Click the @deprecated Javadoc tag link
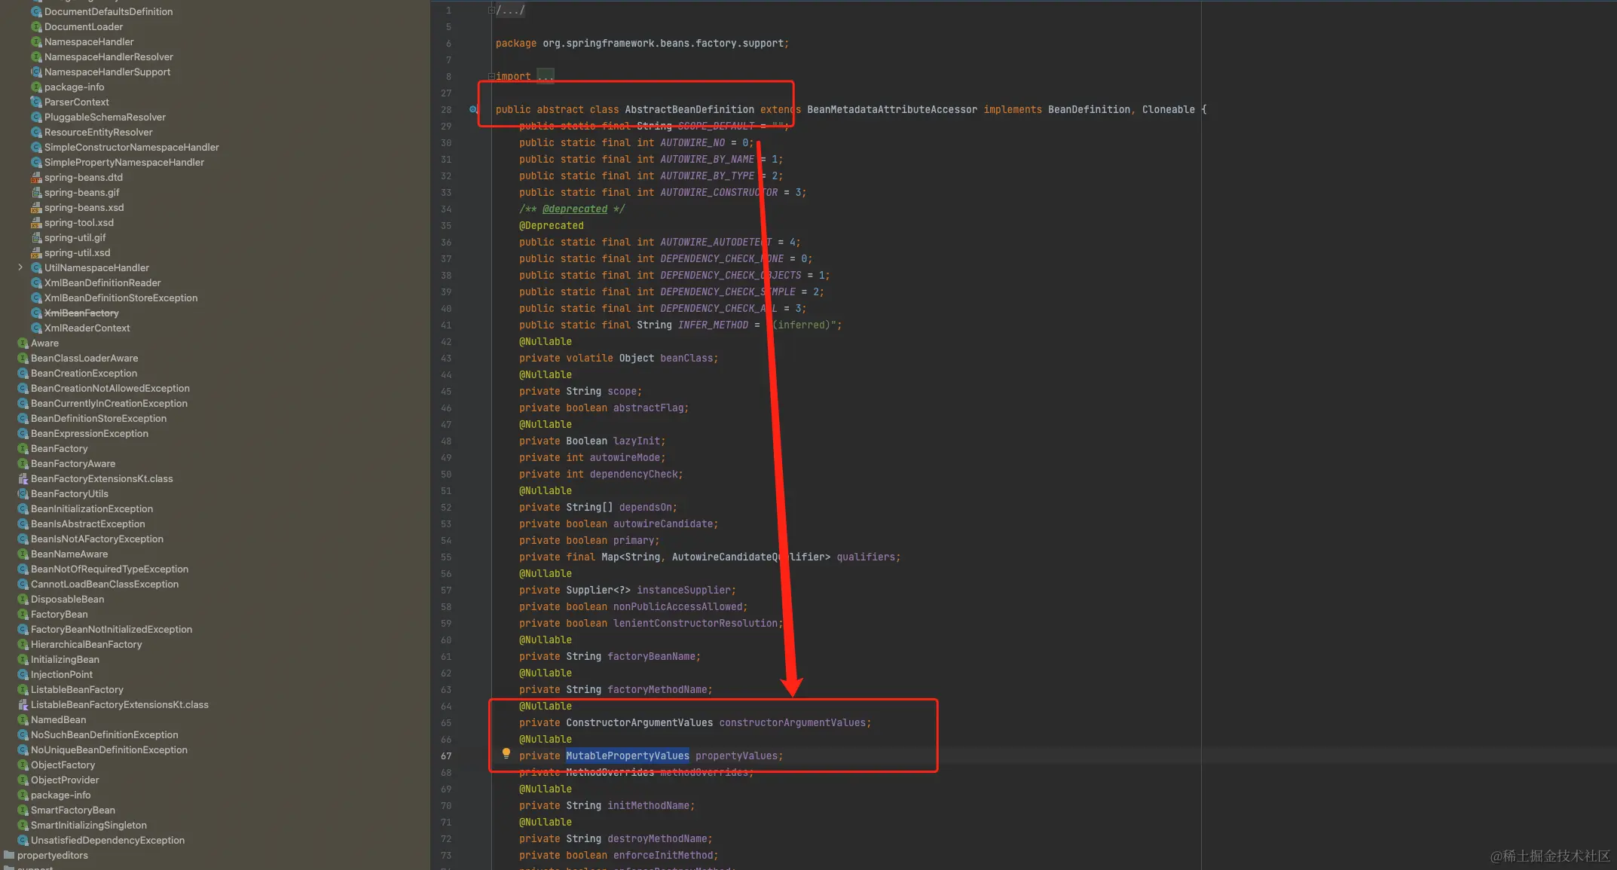The height and width of the screenshot is (870, 1617). pyautogui.click(x=575, y=209)
